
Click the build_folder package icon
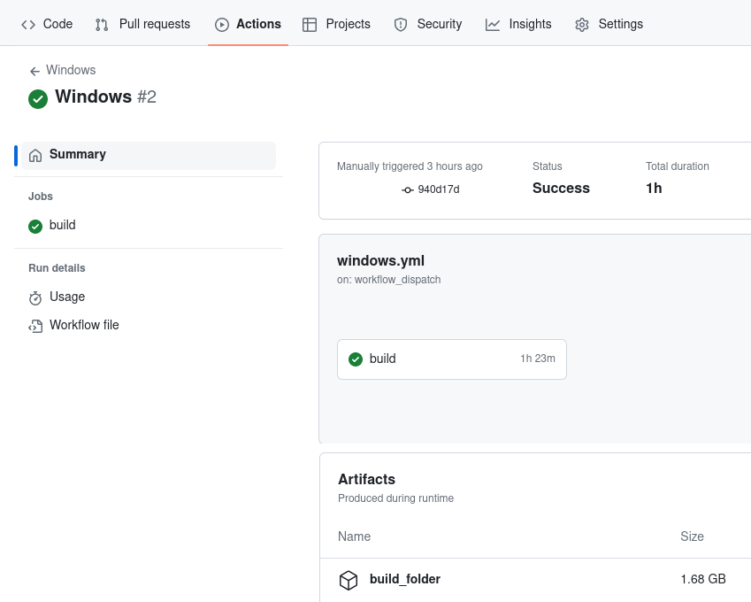point(349,580)
